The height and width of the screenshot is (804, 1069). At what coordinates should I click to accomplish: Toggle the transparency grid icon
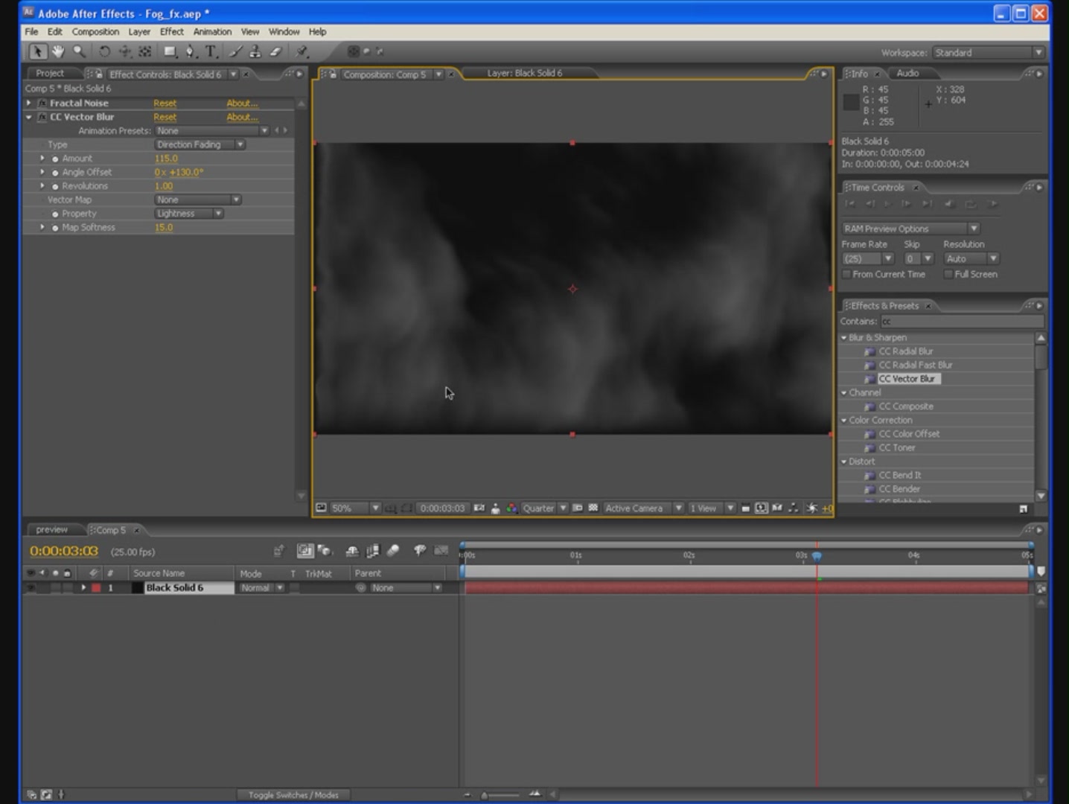593,508
